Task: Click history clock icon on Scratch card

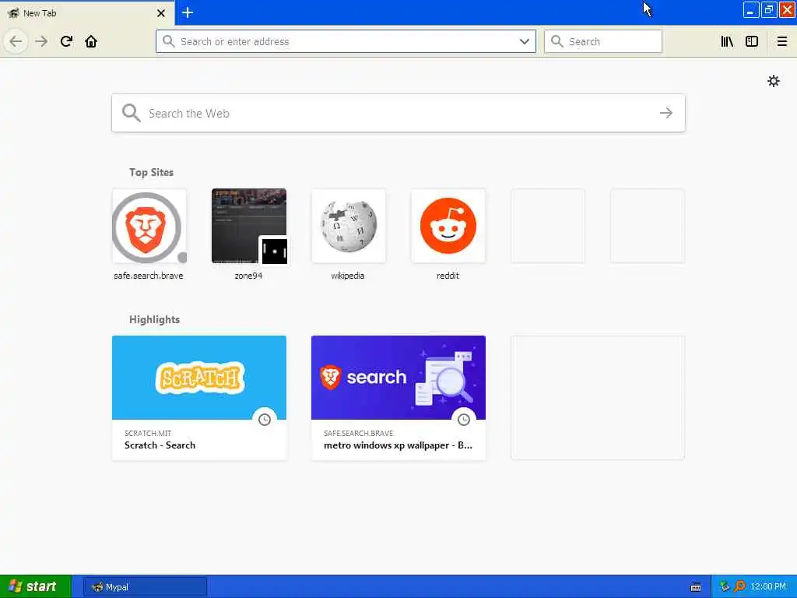Action: [265, 420]
